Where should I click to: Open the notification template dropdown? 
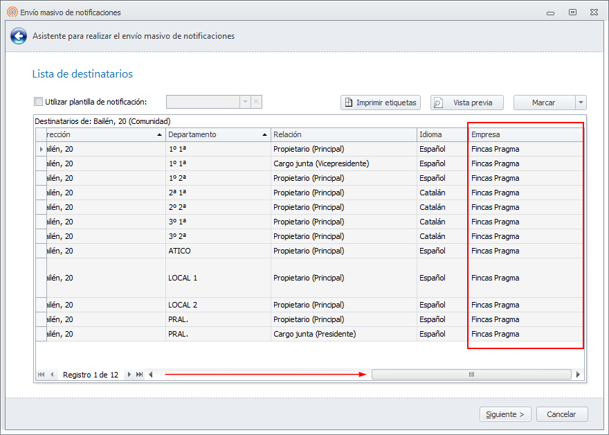pos(244,102)
